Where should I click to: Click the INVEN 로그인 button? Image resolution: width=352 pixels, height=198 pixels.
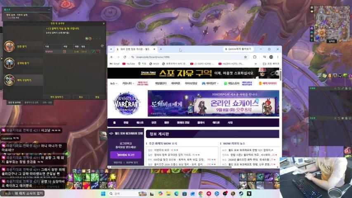(x=126, y=155)
